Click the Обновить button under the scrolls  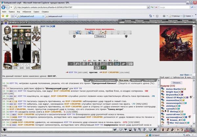tap(100, 36)
